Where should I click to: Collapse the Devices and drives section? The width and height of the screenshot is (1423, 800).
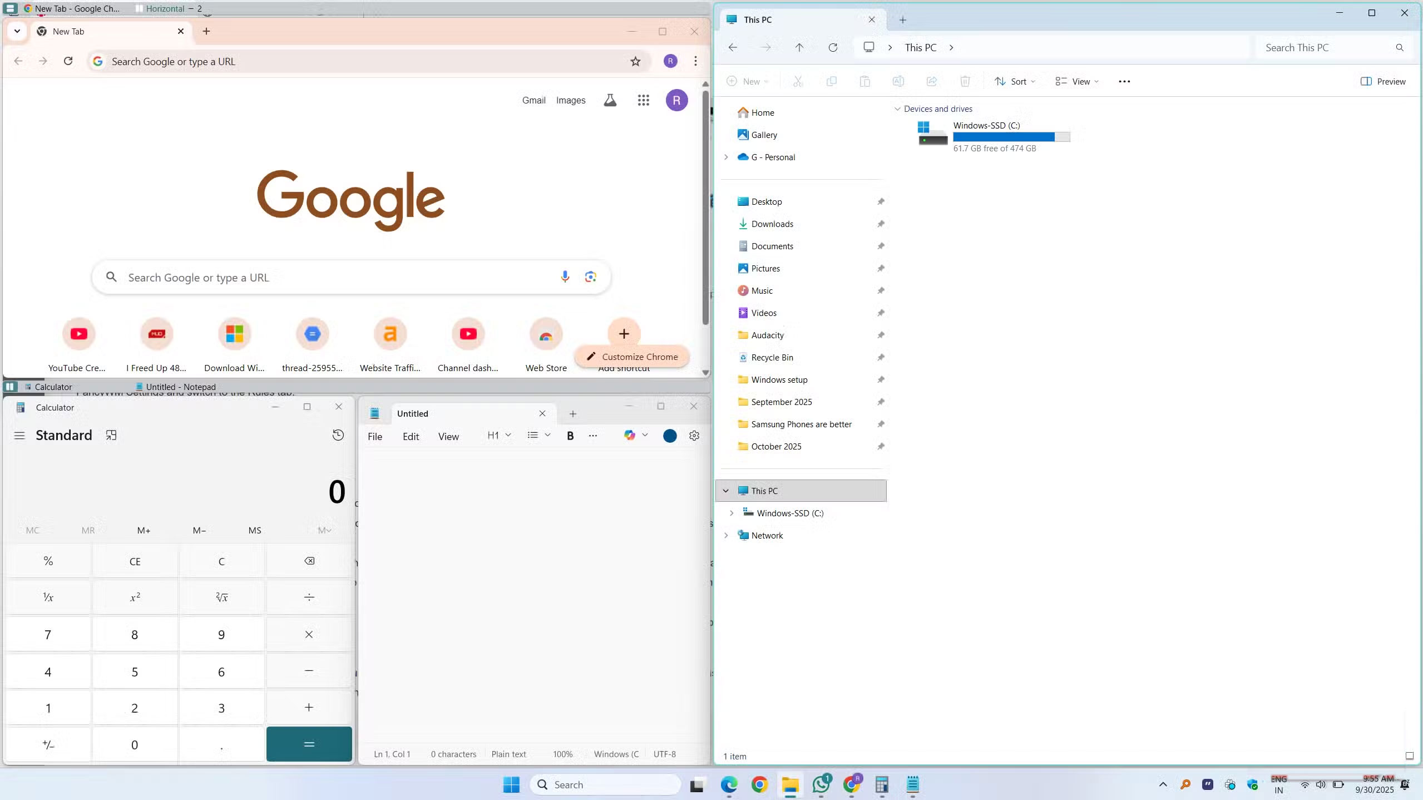(x=896, y=108)
